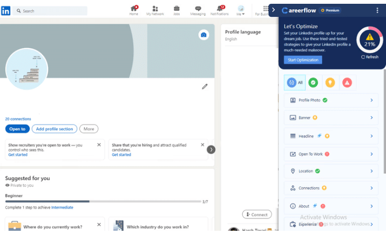The width and height of the screenshot is (386, 234).
Task: Advance the suggestion cards carousel arrow
Action: point(211,149)
